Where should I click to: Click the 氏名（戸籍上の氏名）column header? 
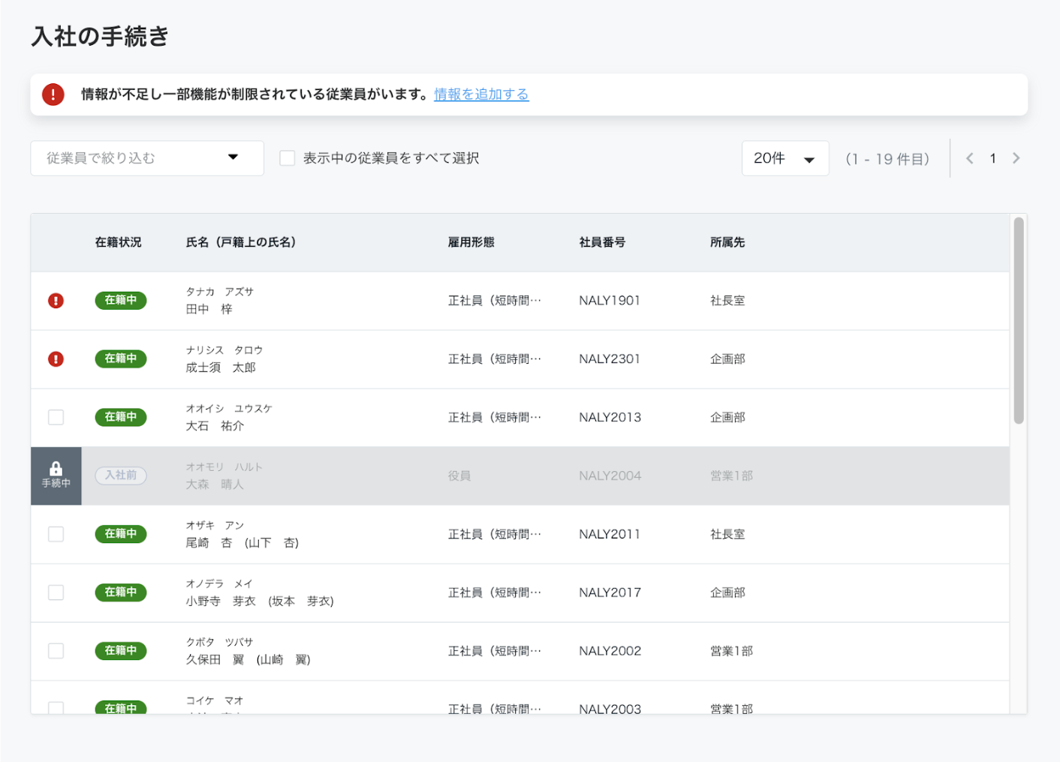pos(242,242)
